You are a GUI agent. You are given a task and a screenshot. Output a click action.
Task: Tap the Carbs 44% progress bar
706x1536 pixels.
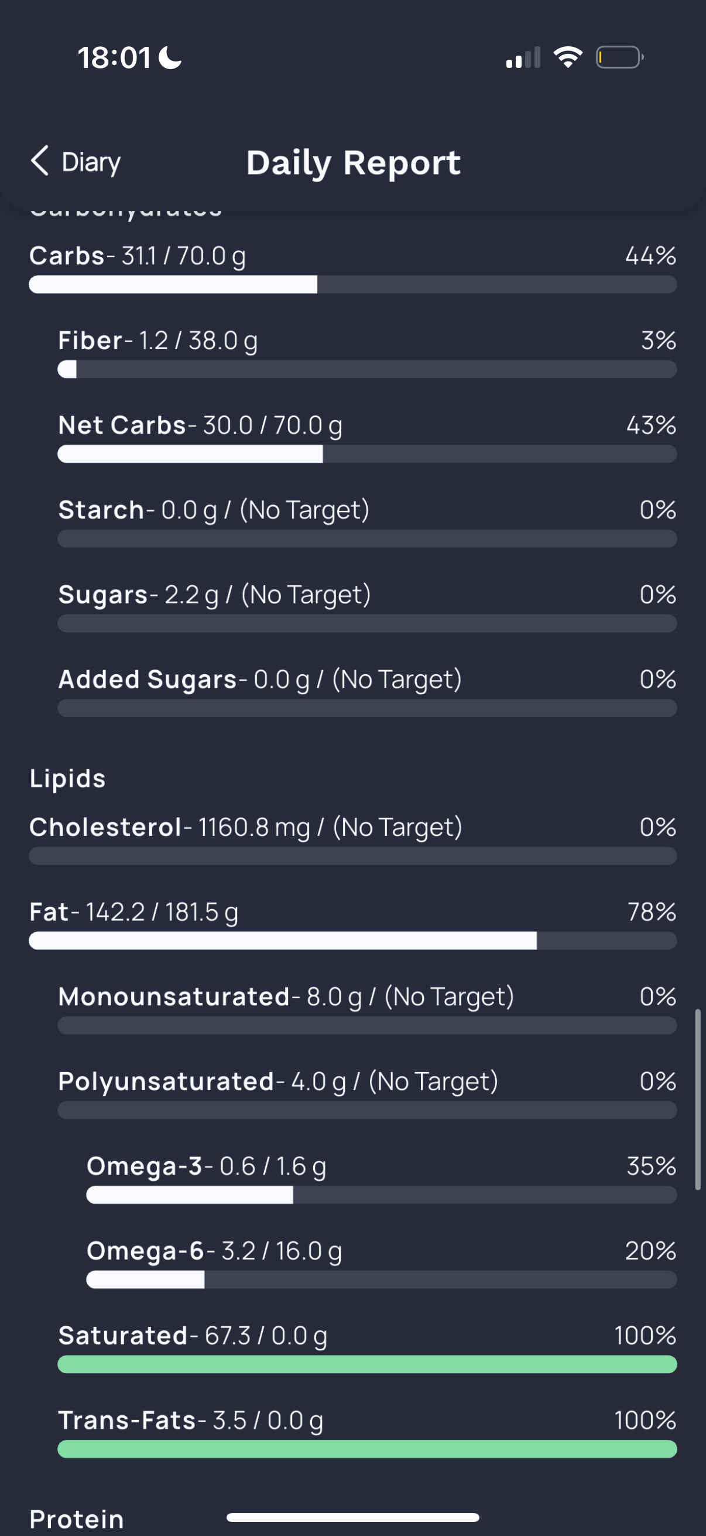tap(352, 285)
